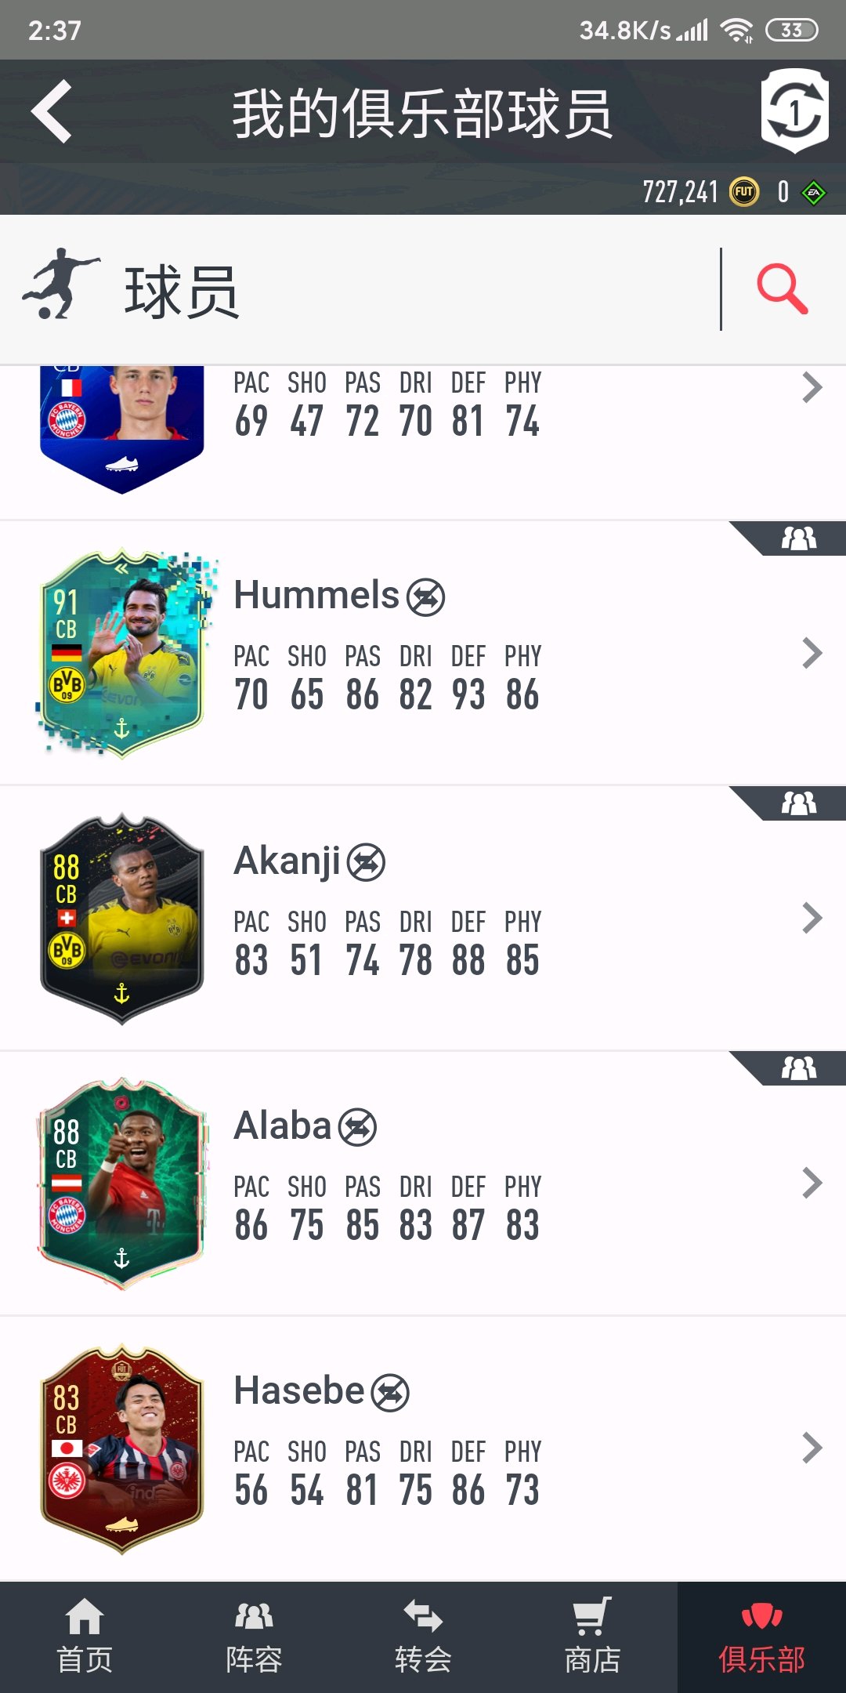
Task: Open the red search magnifier
Action: [782, 289]
